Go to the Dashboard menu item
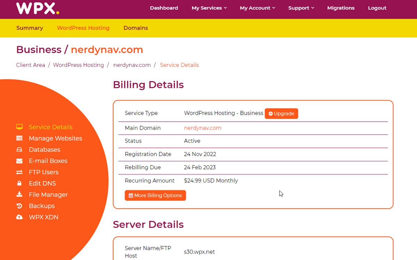The width and height of the screenshot is (417, 260). pos(164,8)
